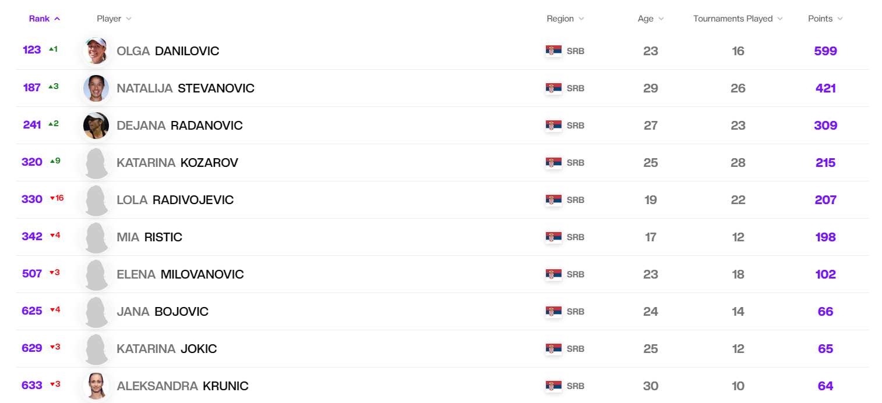The height and width of the screenshot is (403, 882).
Task: Click the placeholder avatar for Jana Bojovic
Action: click(96, 312)
